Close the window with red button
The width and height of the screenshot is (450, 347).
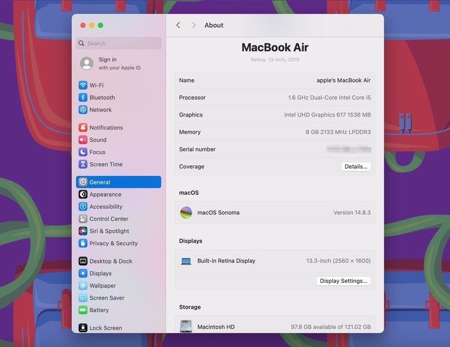click(83, 25)
